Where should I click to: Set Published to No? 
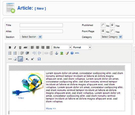point(103,25)
